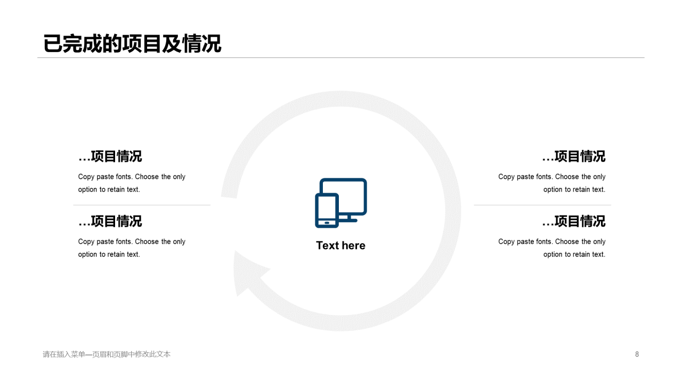Click the monitor and phone devices icon
Screen dimensions: 682x383
[341, 203]
